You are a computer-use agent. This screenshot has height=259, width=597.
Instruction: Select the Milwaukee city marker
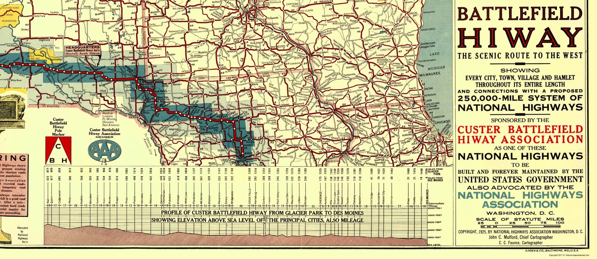(416, 75)
